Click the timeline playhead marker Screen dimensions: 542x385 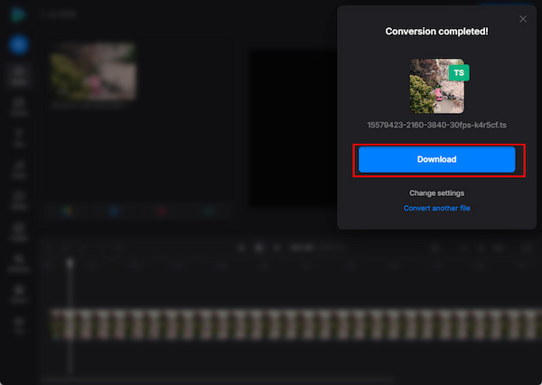click(x=70, y=264)
